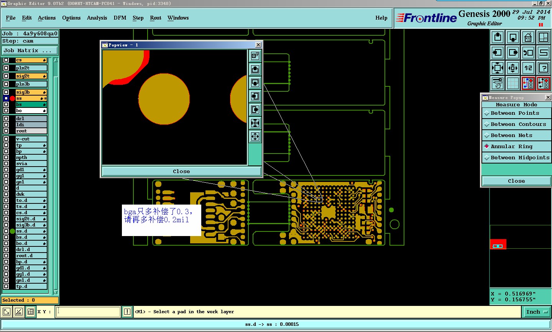Zoom out with the outward-arrows icon

(x=513, y=68)
